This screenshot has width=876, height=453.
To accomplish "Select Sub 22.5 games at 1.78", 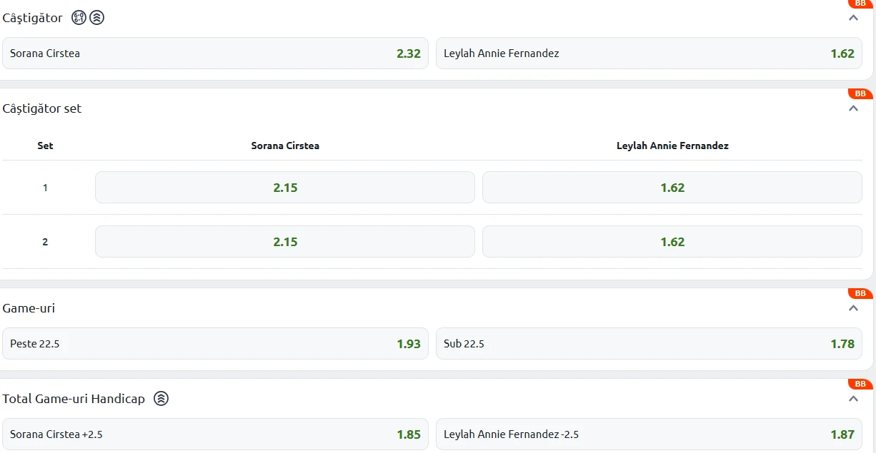I will (649, 344).
